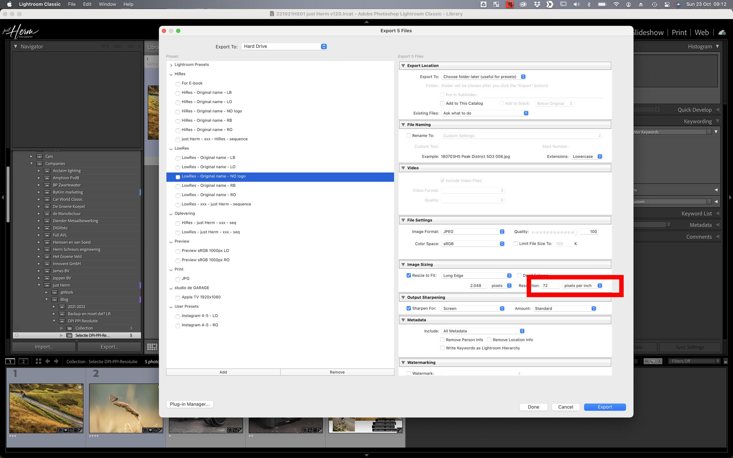Click the cloud sync status icon

(x=722, y=33)
